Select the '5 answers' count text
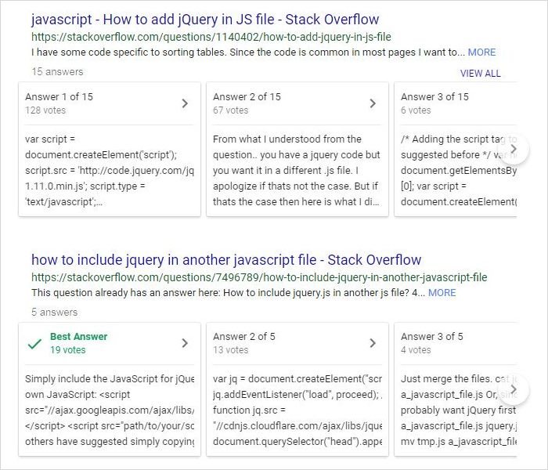The image size is (548, 470). (x=55, y=312)
